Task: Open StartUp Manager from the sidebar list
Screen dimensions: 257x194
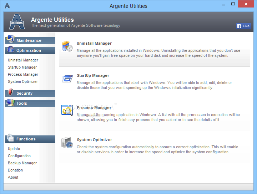Action: point(22,67)
